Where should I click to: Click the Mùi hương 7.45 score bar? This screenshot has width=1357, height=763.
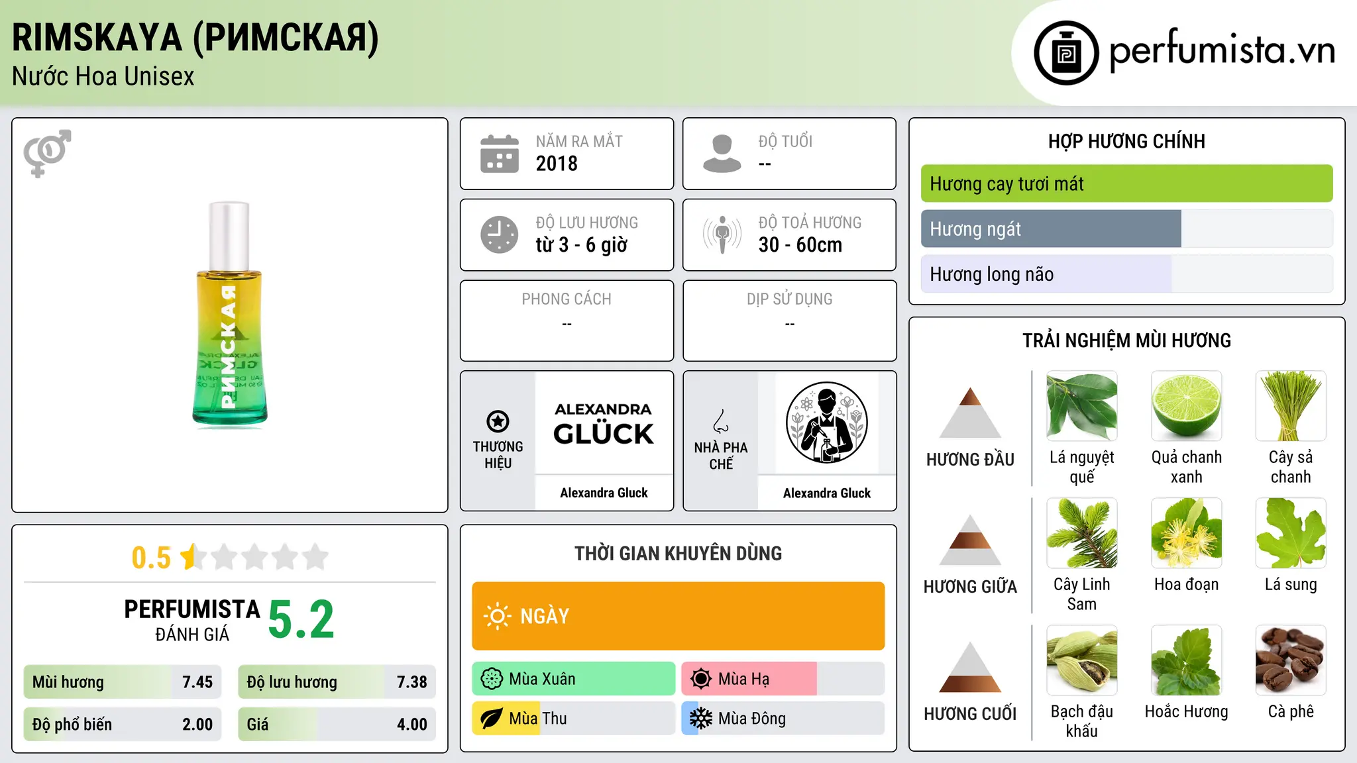click(x=123, y=682)
